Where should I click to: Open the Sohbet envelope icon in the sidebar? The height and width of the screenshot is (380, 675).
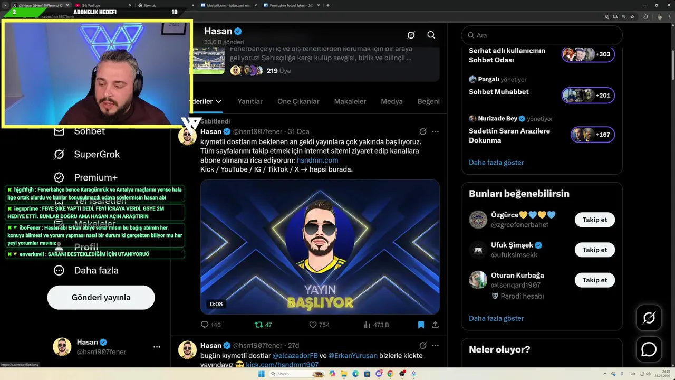click(x=59, y=131)
